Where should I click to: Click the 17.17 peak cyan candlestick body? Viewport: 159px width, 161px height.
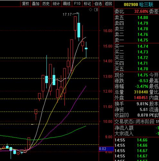point(79,30)
